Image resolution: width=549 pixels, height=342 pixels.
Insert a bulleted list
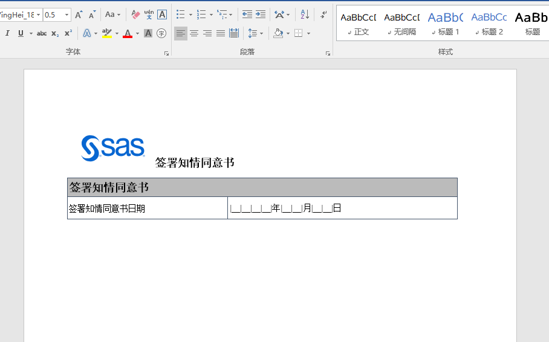pyautogui.click(x=181, y=15)
